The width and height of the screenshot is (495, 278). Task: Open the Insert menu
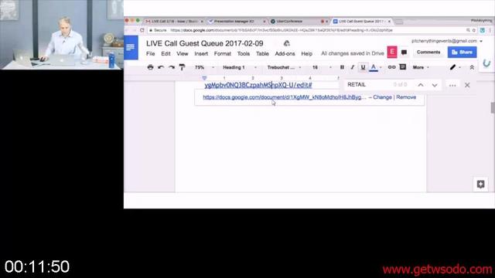201,53
